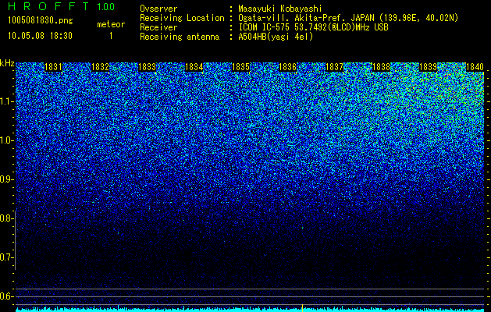Click the 0.6 frequency axis label
This screenshot has height=312, width=491.
coord(7,296)
